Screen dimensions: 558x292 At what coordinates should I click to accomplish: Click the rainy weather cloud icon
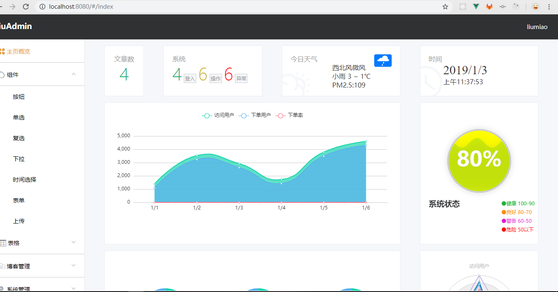pos(383,61)
